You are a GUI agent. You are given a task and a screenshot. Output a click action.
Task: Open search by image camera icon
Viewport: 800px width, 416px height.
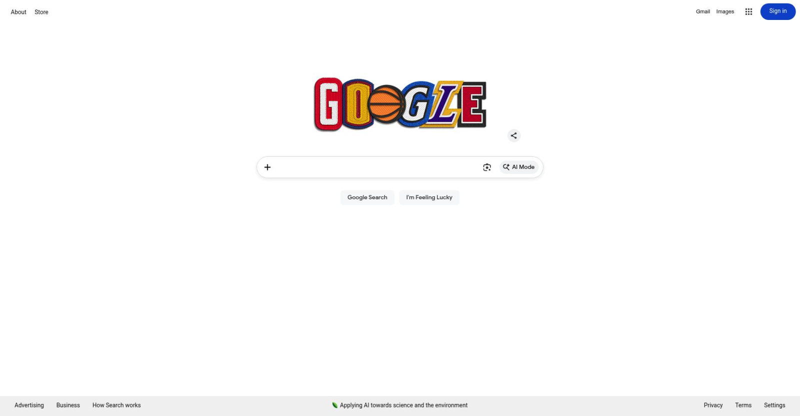(487, 167)
